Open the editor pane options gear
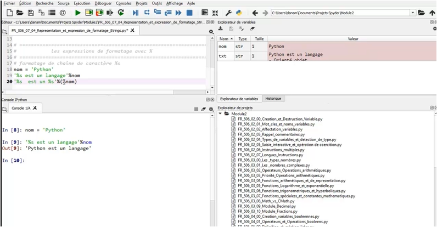 [x=211, y=32]
